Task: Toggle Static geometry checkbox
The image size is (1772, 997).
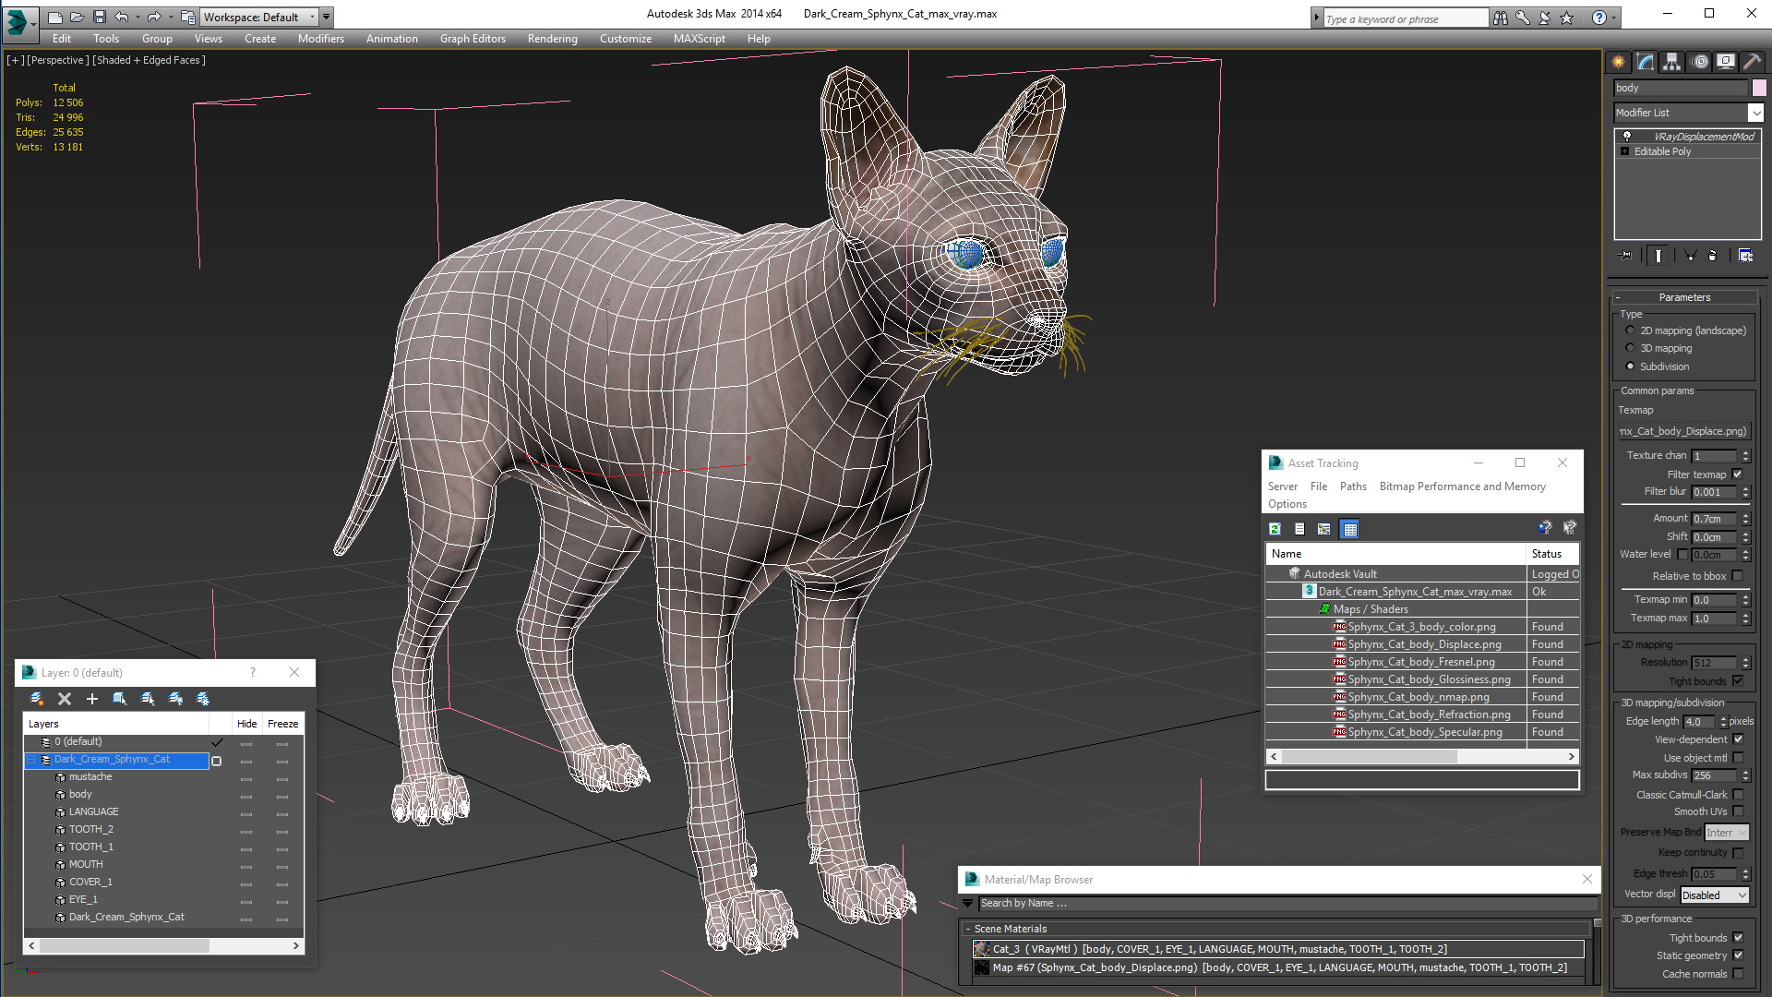Action: tap(1738, 955)
